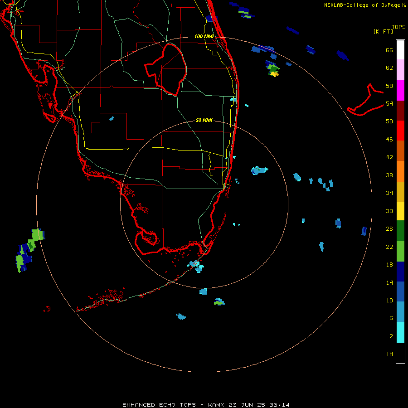Click the light pink legend swatch
Viewport: 408px width, 408px height.
pyautogui.click(x=400, y=70)
